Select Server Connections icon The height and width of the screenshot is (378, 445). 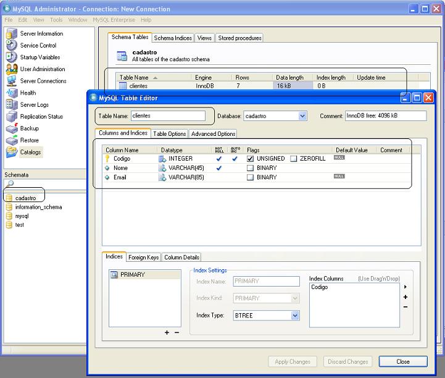point(12,81)
